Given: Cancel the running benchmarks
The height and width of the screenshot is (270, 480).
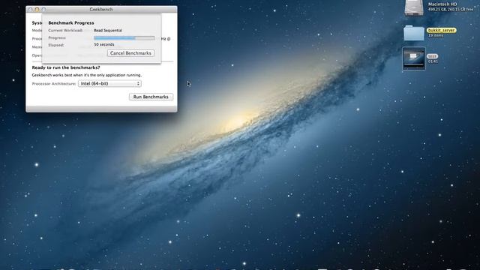Looking at the screenshot, I should pyautogui.click(x=130, y=53).
